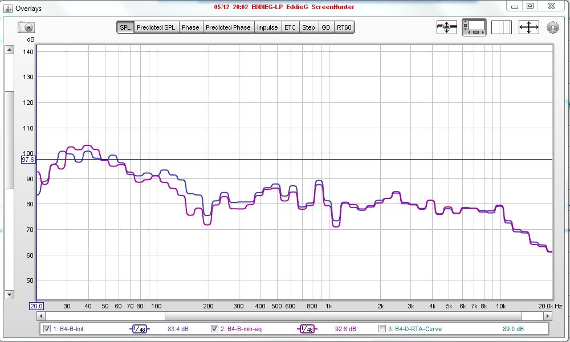The image size is (570, 342).
Task: Enable the B4-D-RTA-Curve trace checkbox
Action: [x=382, y=328]
